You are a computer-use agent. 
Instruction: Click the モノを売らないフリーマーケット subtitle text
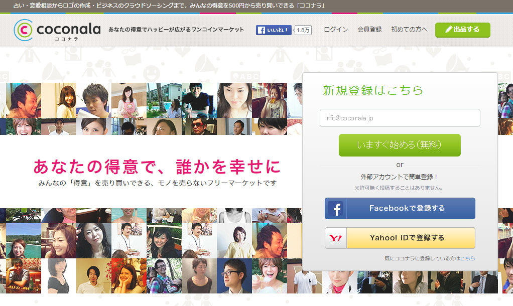pos(158,183)
